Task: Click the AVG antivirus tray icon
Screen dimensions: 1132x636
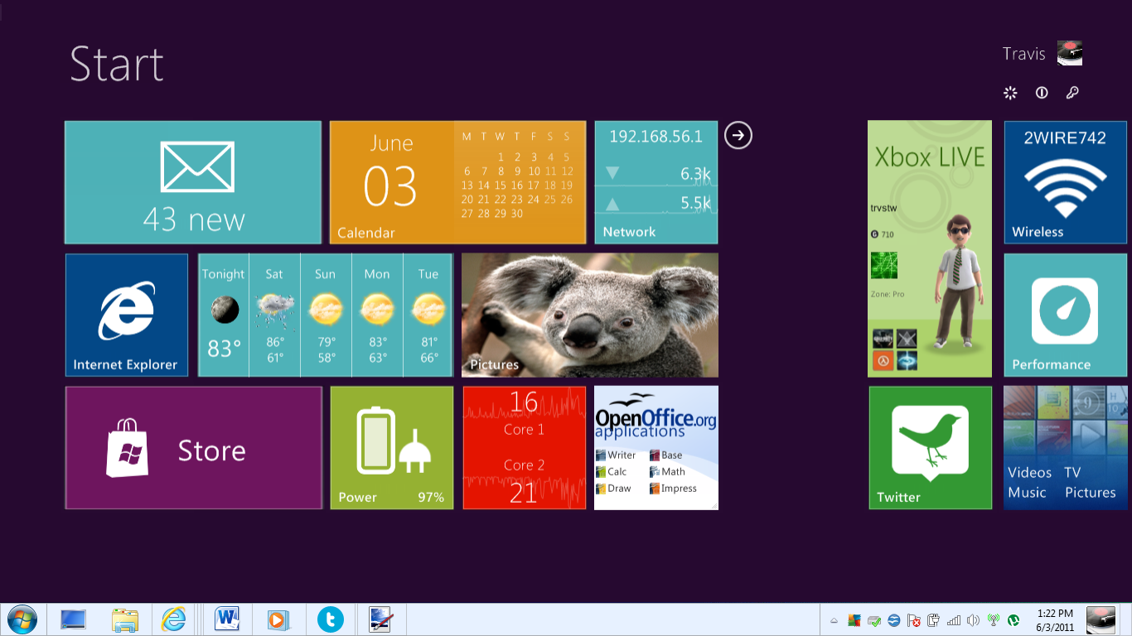Action: 854,620
